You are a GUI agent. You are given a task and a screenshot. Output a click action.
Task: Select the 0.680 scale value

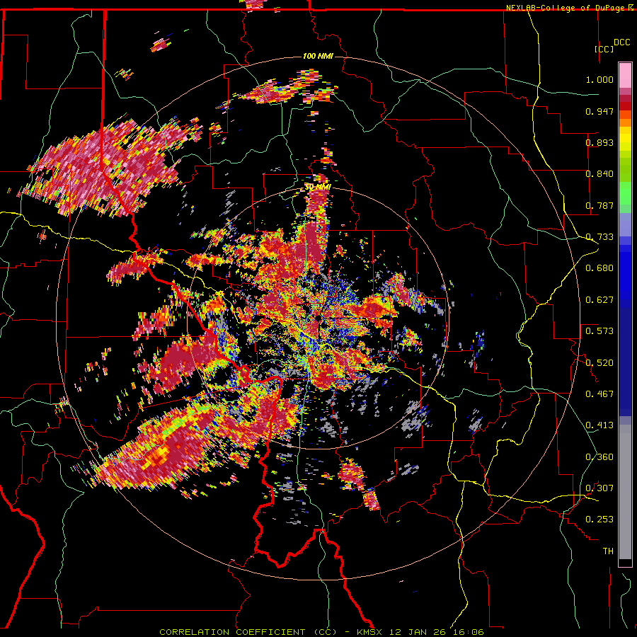[599, 268]
